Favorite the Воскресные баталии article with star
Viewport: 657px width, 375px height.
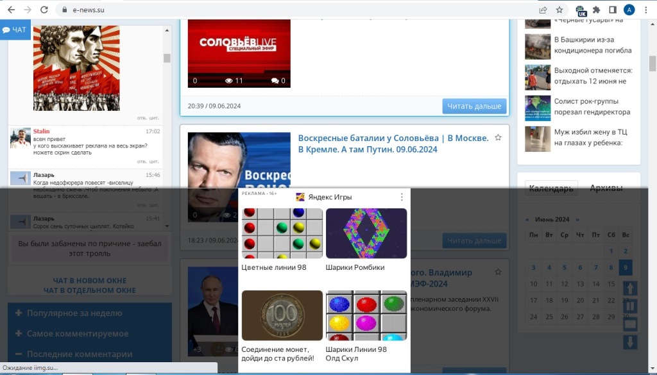(498, 137)
